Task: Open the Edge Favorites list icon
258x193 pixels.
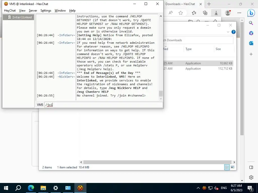Action: pos(194,13)
